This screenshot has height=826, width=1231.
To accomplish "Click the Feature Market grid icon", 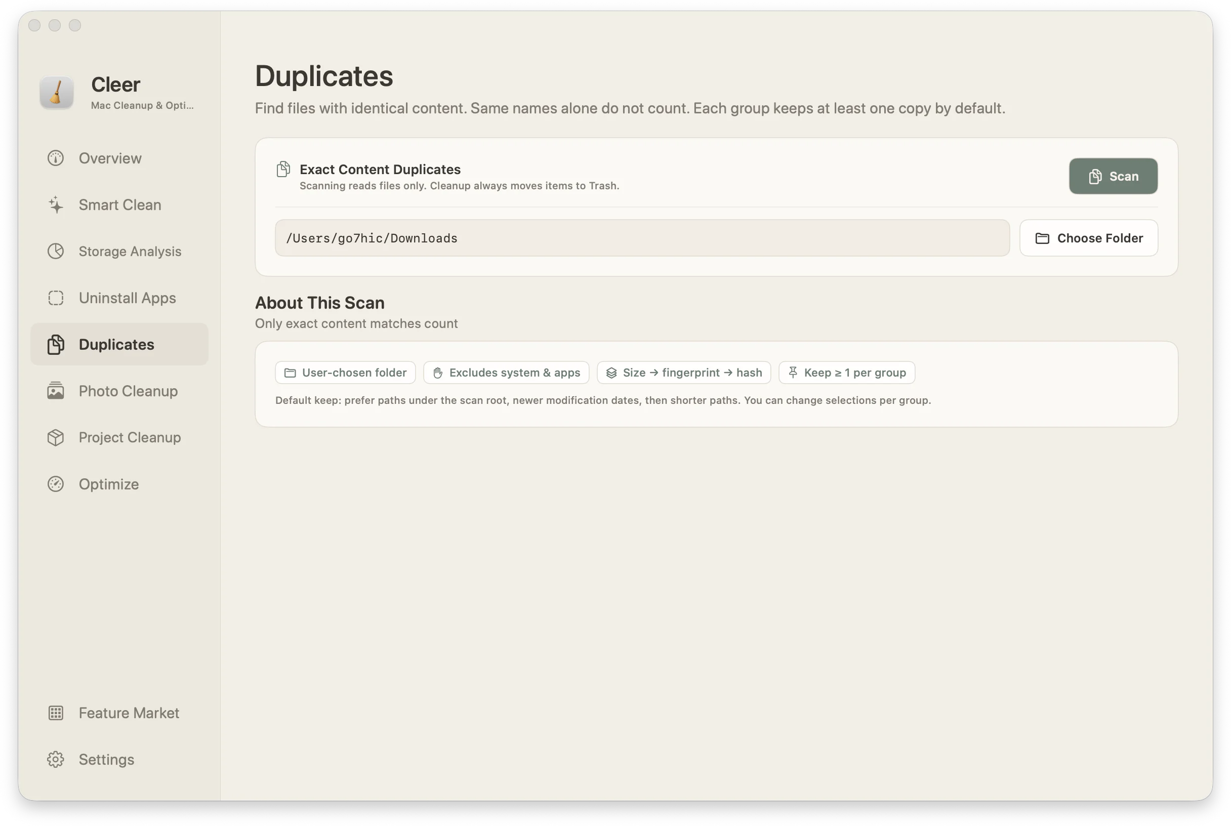I will [x=55, y=713].
